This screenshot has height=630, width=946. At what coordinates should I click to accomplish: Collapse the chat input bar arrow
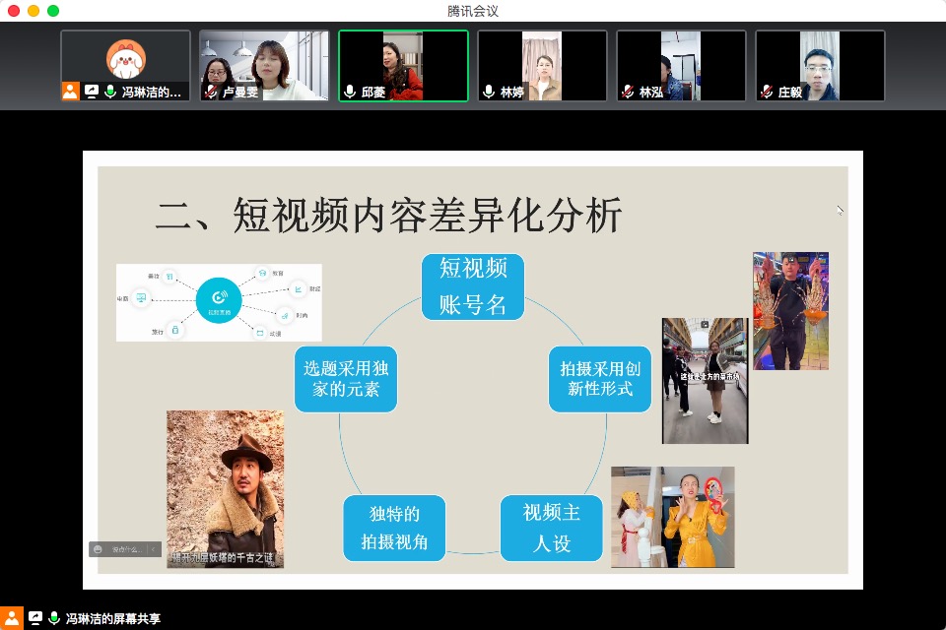click(x=153, y=549)
